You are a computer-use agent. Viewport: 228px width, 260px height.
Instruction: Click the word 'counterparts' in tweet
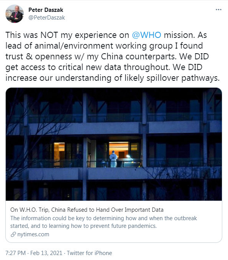151,57
